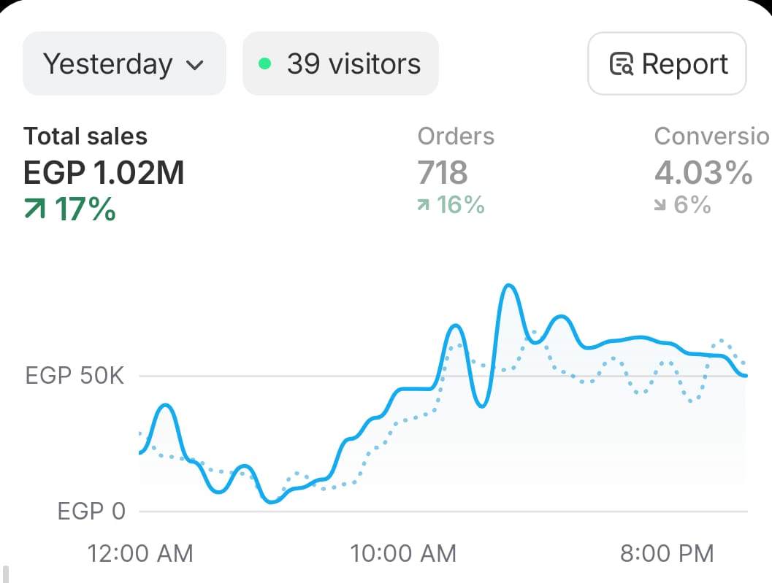Viewport: 772px width, 583px height.
Task: Switch to the Conversion metric tab
Action: click(711, 136)
